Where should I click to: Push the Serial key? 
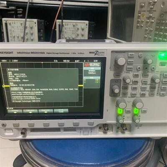point(165,75)
